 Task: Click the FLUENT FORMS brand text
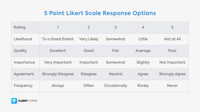28,101
